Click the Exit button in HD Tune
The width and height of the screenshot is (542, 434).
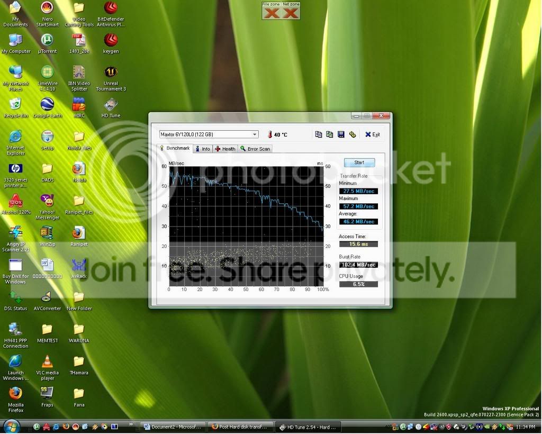point(373,134)
